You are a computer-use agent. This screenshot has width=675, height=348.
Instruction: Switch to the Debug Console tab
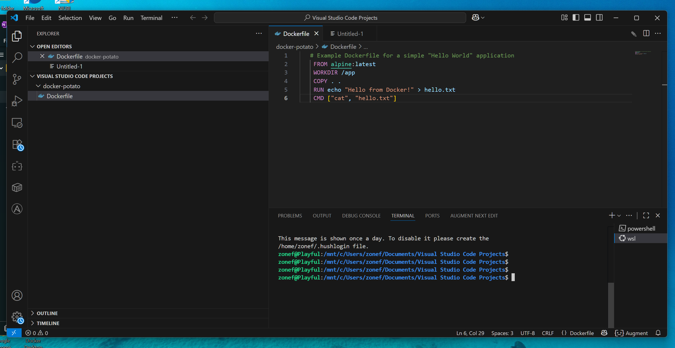361,216
